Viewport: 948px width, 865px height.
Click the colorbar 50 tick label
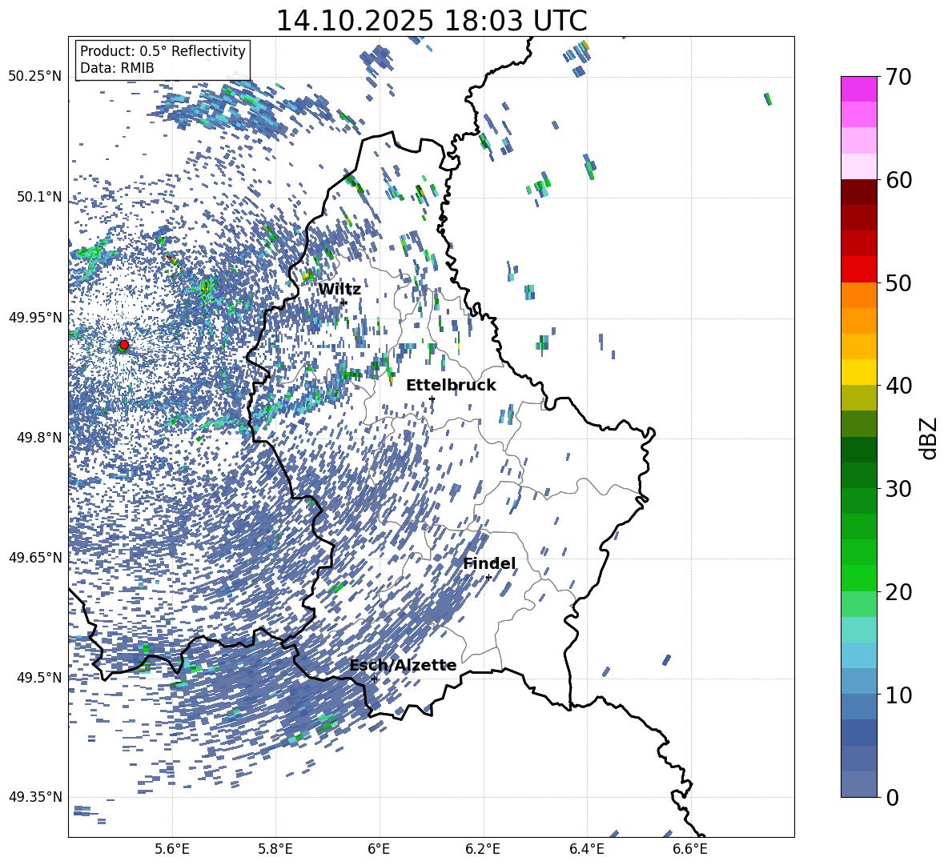click(x=899, y=282)
